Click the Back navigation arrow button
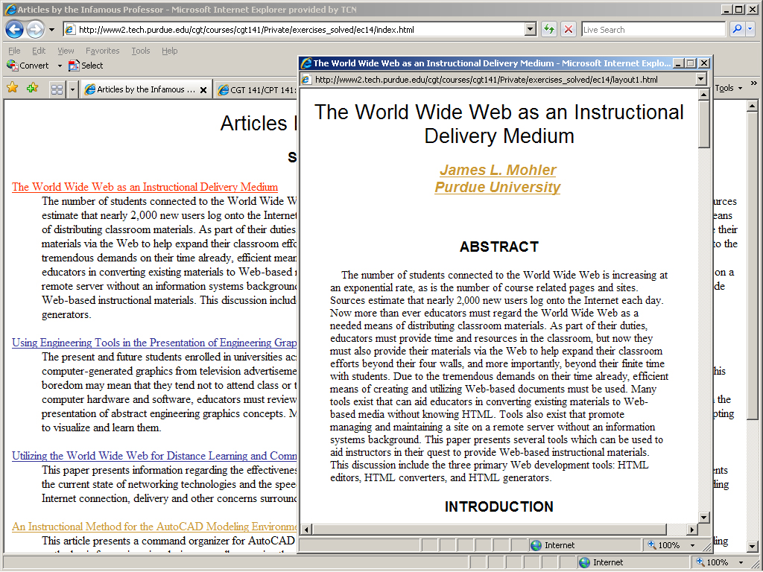This screenshot has width=763, height=572. coord(15,30)
